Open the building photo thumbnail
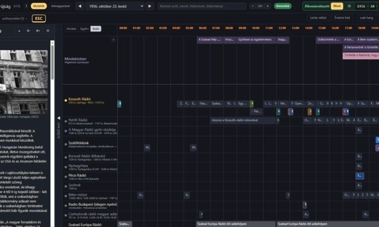Viewport: 379px width, 227px height. pos(24,82)
